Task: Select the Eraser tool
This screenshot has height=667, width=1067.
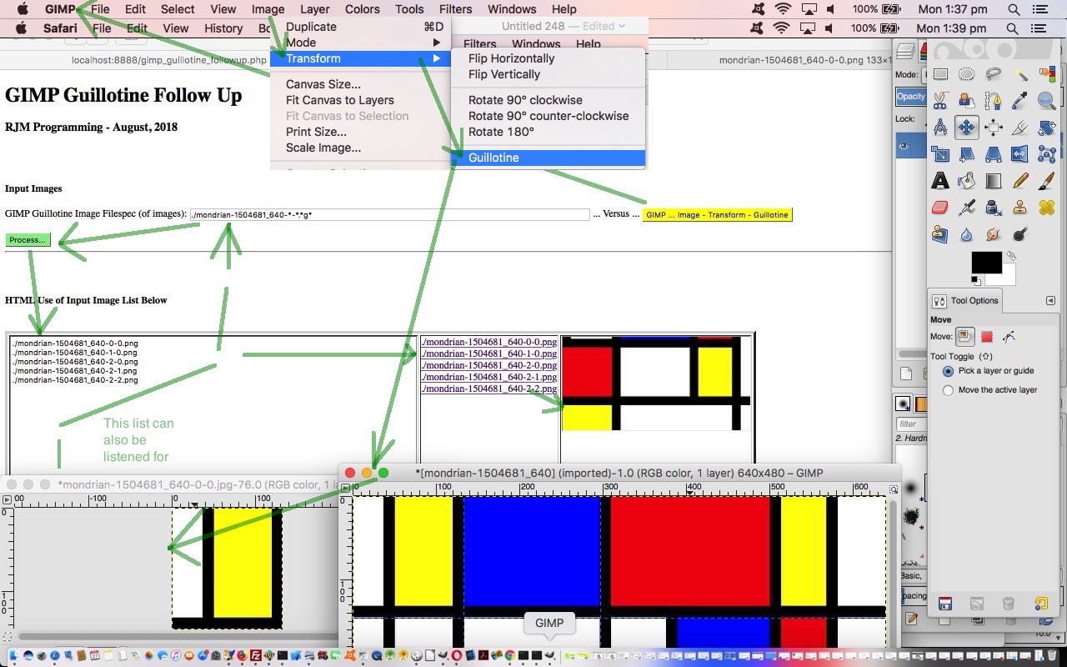Action: click(940, 208)
